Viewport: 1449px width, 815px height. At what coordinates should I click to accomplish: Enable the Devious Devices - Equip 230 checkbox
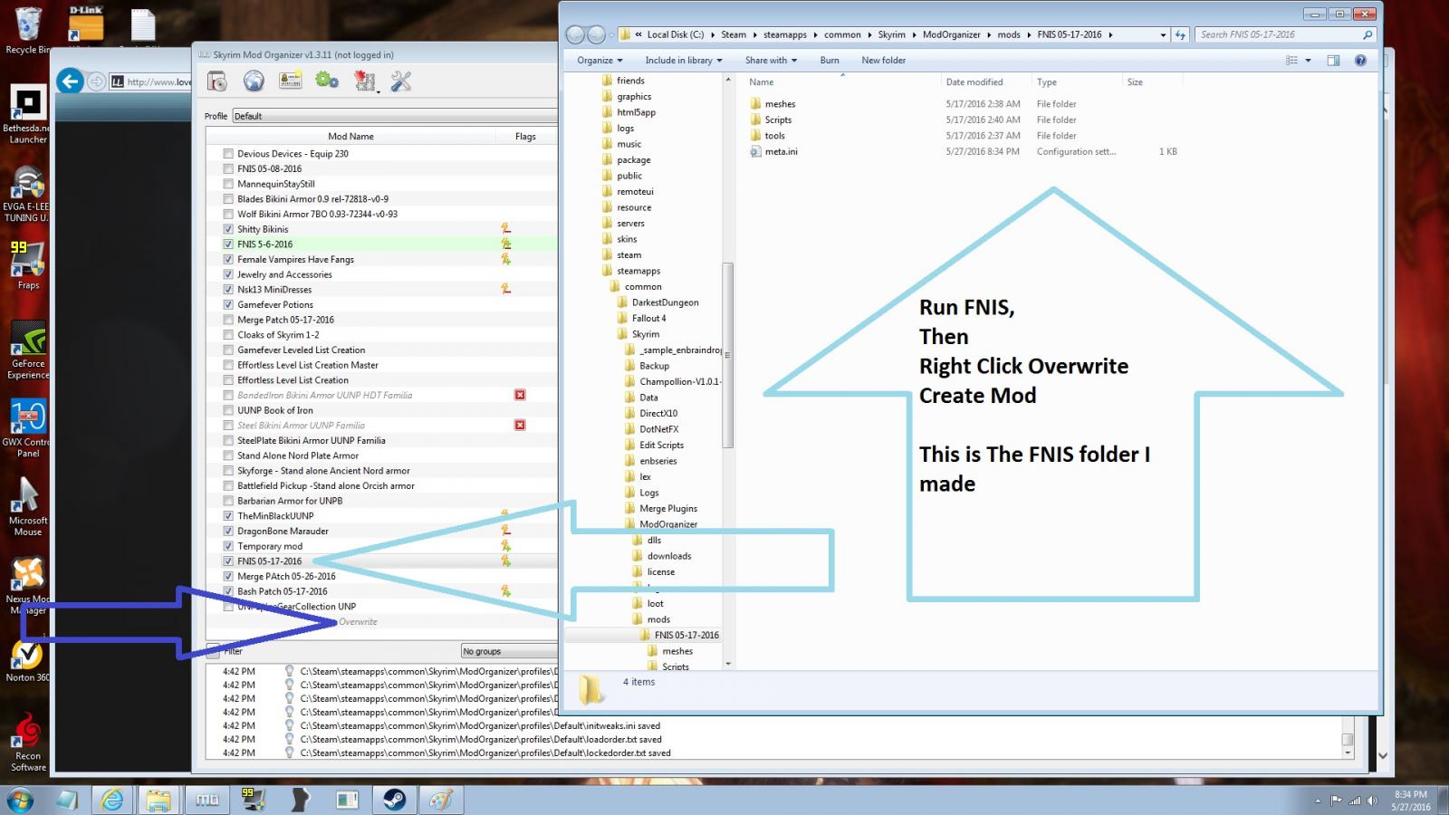[228, 154]
